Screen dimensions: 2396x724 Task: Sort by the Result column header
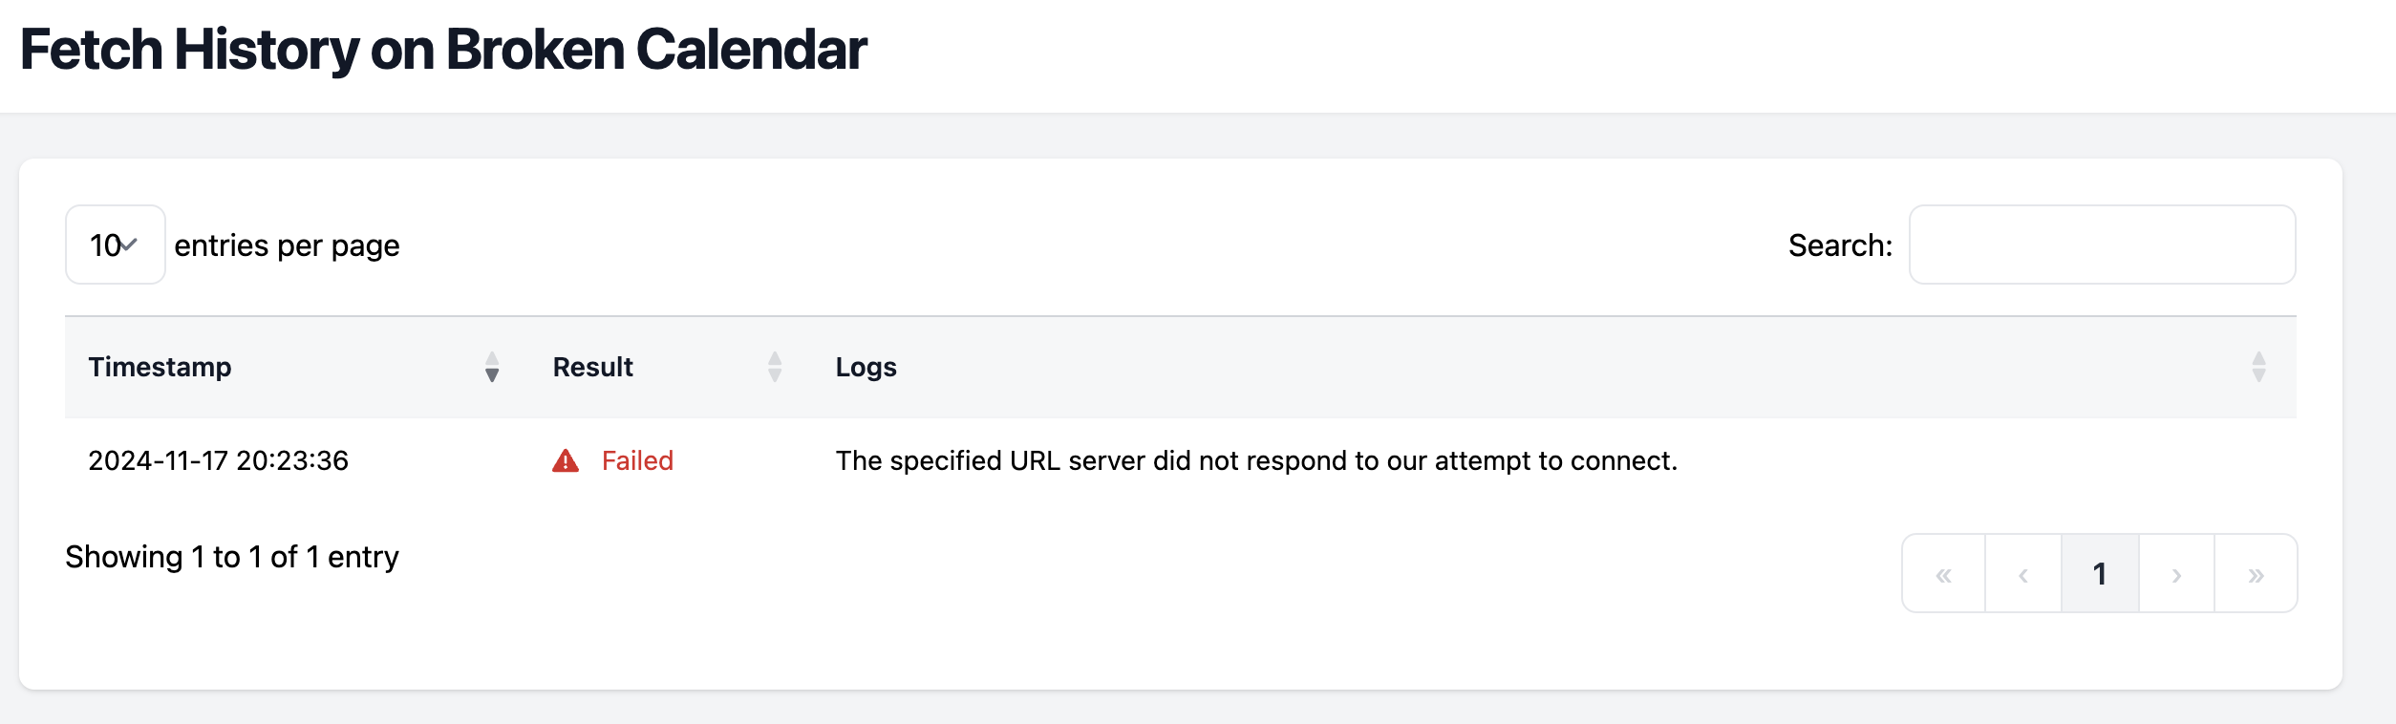click(x=593, y=368)
